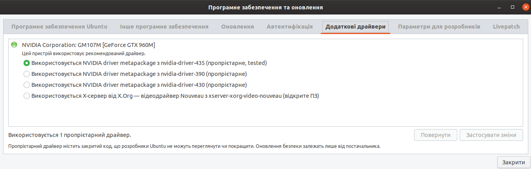Switch to the open-source Nouveau driver
This screenshot has width=531, height=169.
coord(27,95)
